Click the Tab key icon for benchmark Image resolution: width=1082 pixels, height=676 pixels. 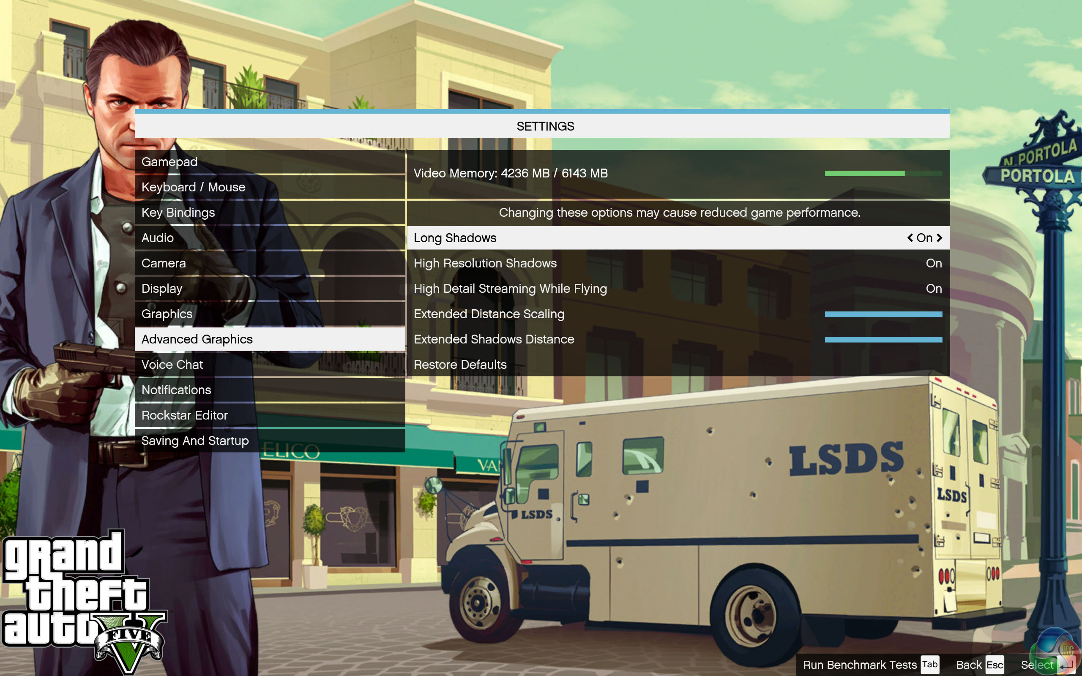coord(929,664)
